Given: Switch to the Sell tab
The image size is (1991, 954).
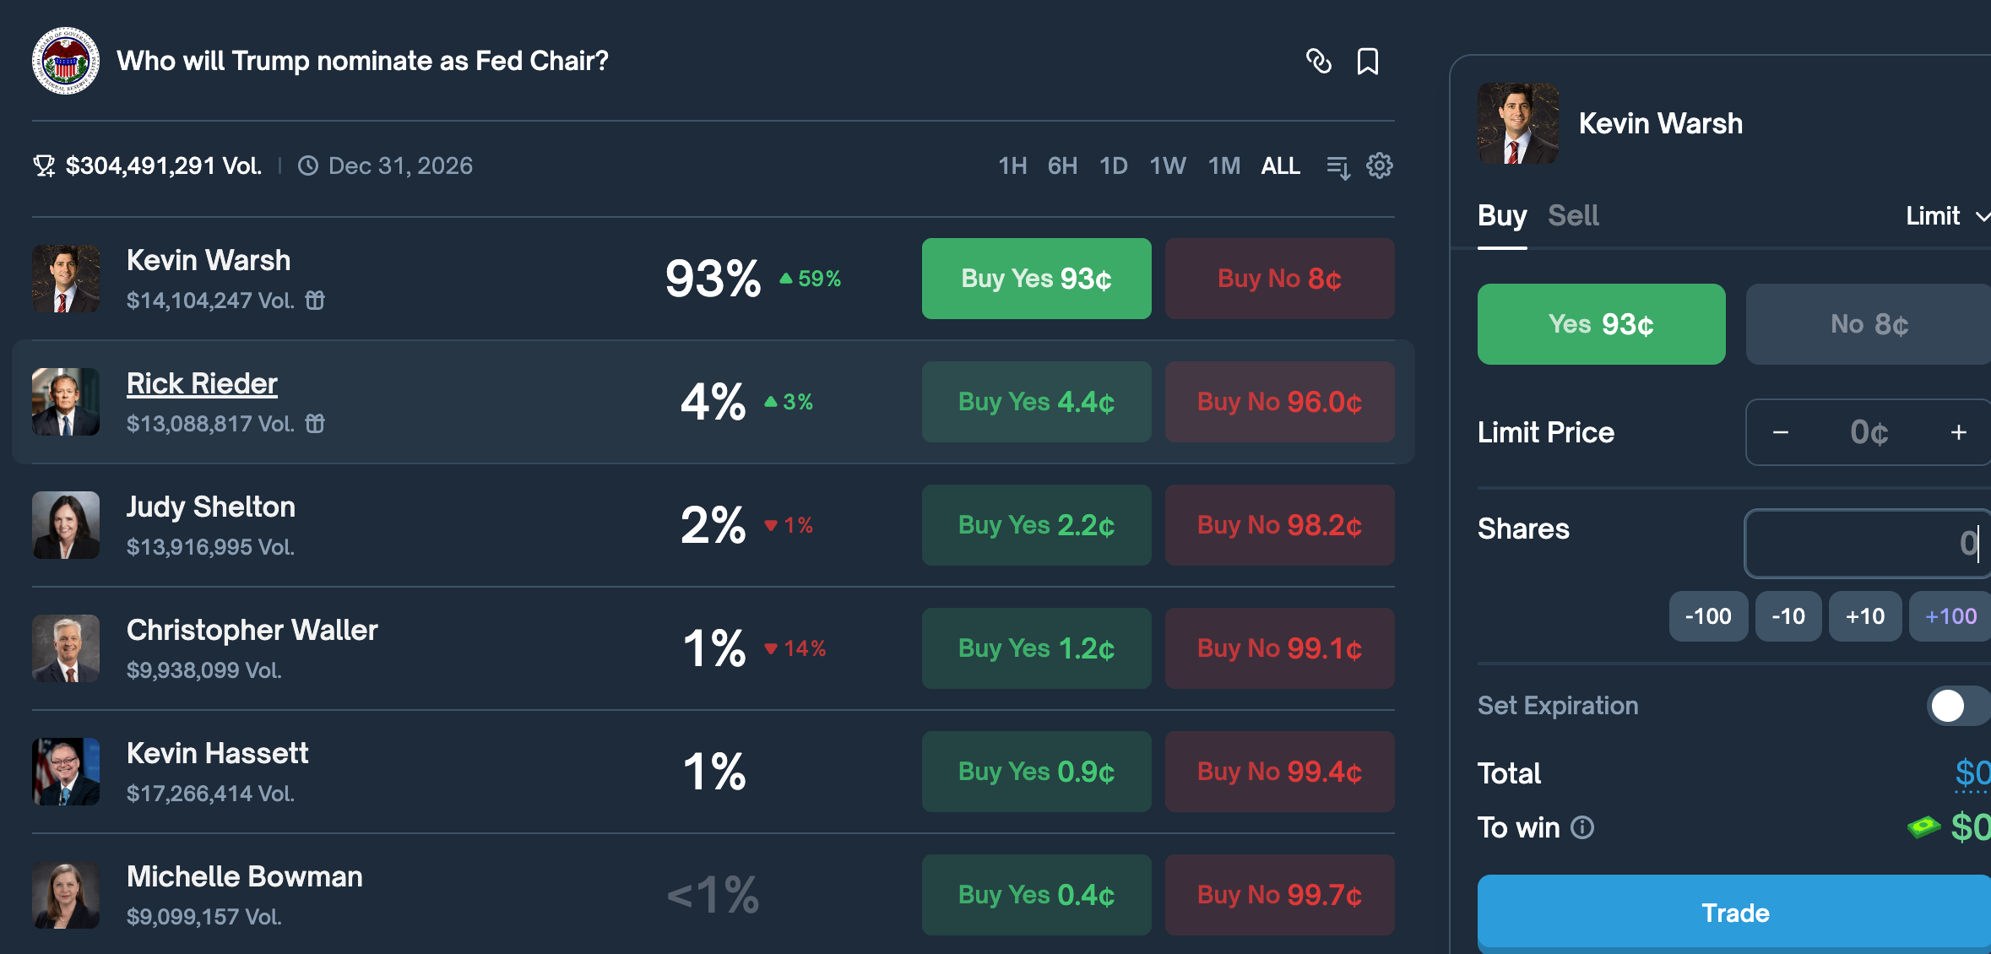Looking at the screenshot, I should pyautogui.click(x=1573, y=216).
